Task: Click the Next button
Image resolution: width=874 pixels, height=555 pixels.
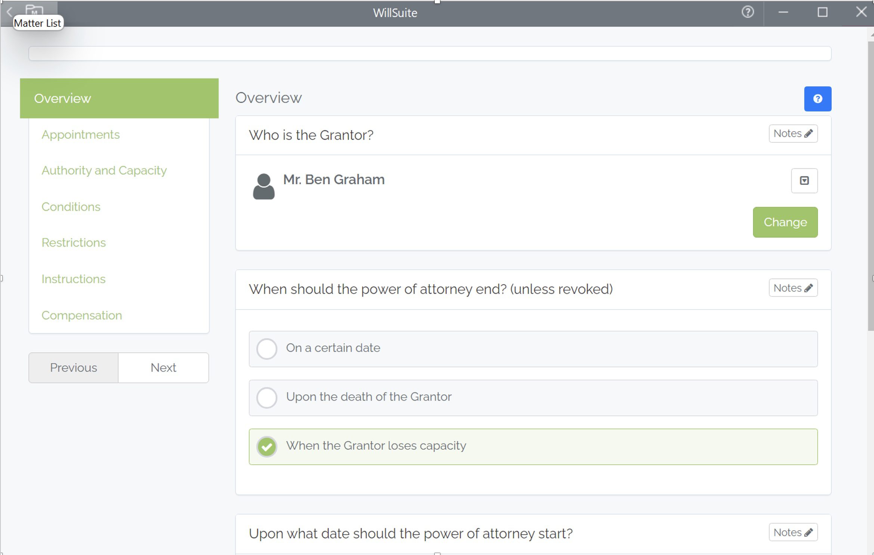Action: coord(163,367)
